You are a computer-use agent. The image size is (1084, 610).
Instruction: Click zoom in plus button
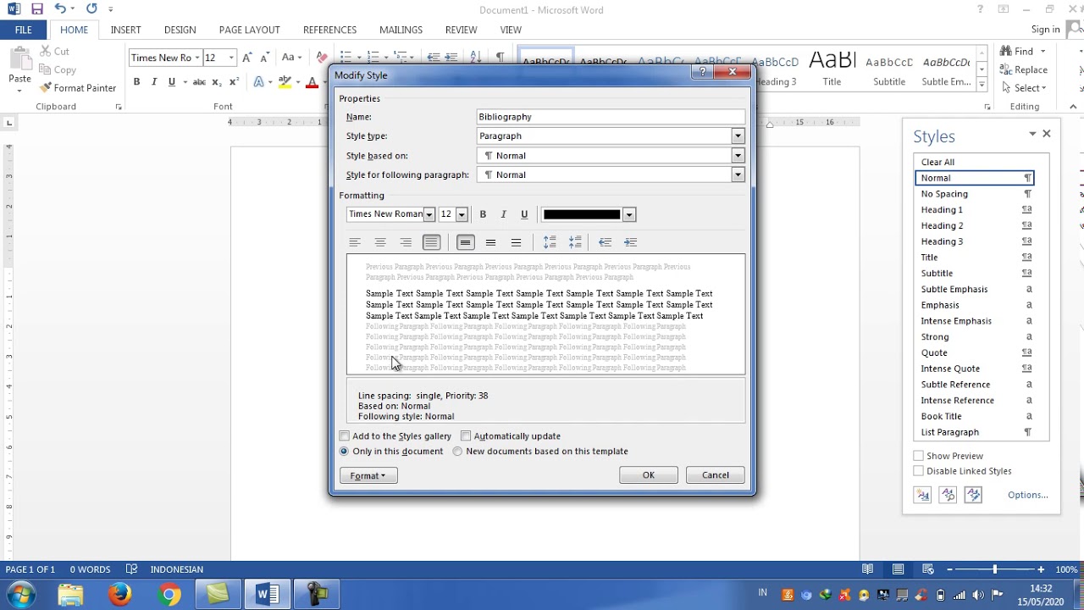[1041, 569]
